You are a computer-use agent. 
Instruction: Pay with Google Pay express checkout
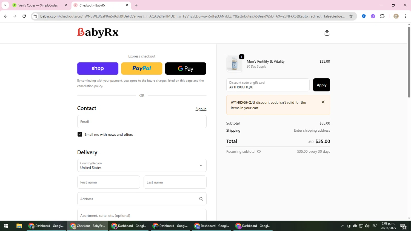click(185, 68)
